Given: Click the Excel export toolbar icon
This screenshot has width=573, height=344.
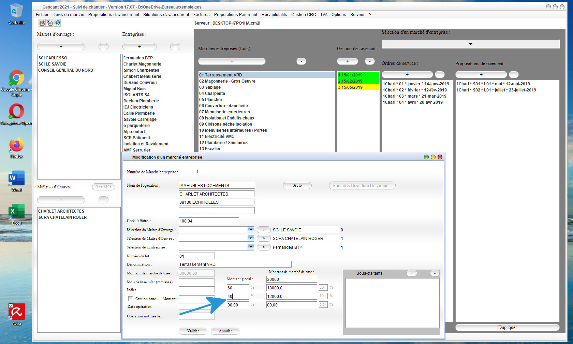Looking at the screenshot, I should [x=50, y=23].
